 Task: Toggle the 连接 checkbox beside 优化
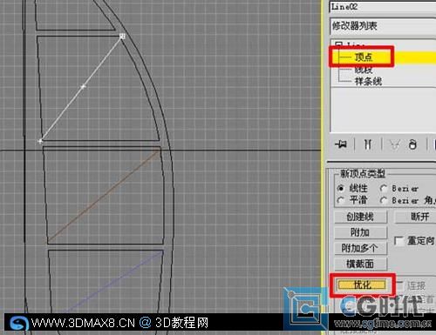[400, 285]
